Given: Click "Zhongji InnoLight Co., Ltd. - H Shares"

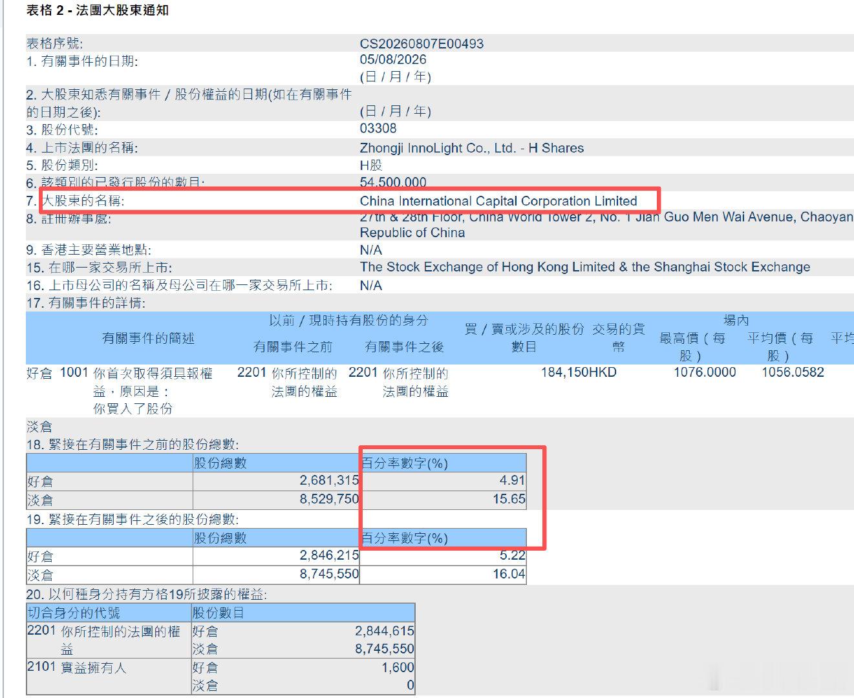Looking at the screenshot, I should (472, 148).
